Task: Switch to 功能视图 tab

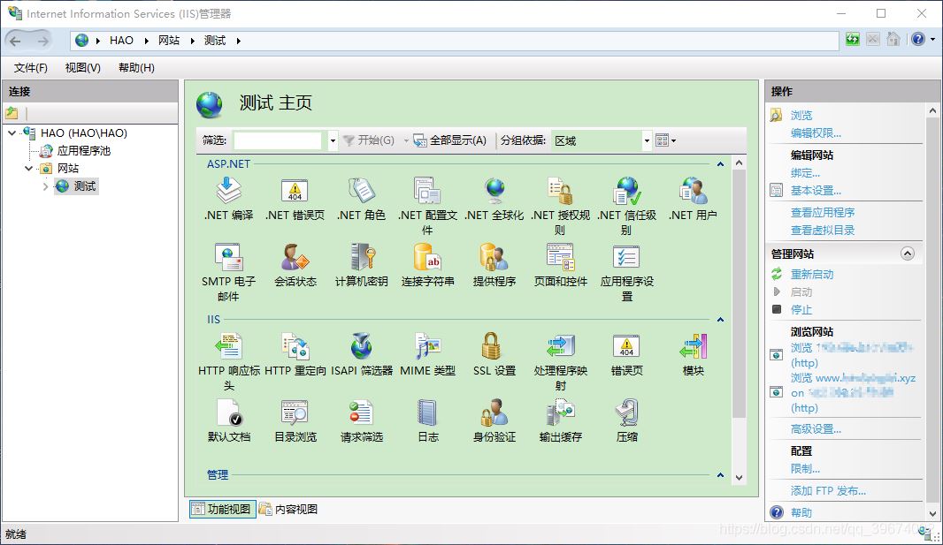Action: (223, 509)
